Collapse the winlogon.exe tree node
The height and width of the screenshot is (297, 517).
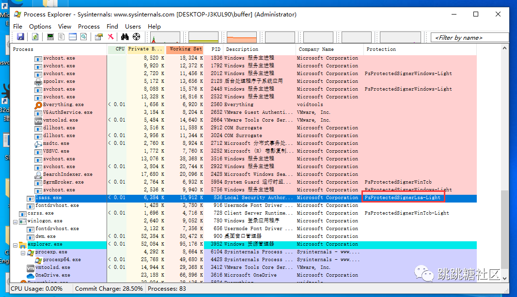[x=15, y=222]
